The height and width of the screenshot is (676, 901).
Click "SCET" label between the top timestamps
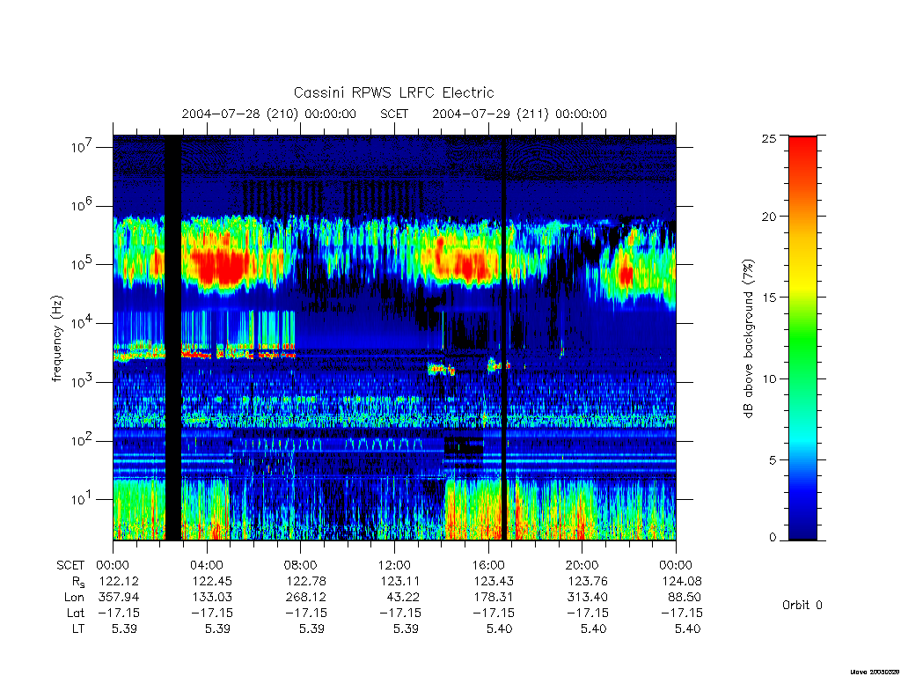point(394,114)
